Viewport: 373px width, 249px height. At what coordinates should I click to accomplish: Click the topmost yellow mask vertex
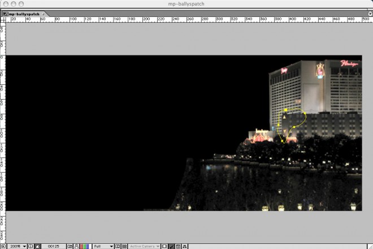pos(287,109)
